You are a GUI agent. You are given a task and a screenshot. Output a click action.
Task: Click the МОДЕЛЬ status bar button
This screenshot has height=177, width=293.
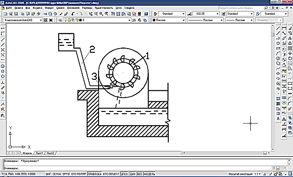149,174
